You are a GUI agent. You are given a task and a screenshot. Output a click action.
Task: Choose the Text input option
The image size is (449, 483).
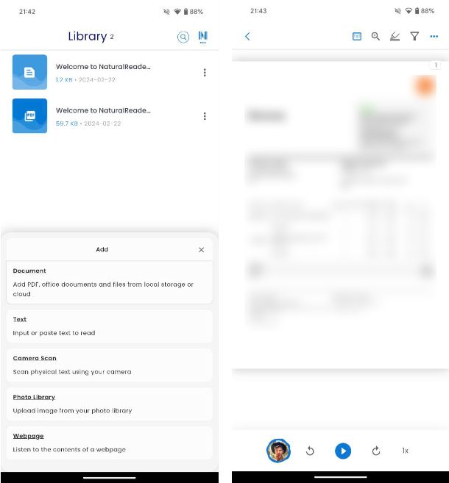[x=110, y=326]
